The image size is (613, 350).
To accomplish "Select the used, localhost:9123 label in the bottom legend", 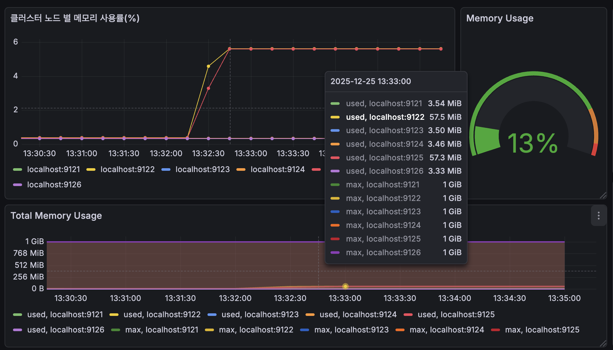I will coord(260,315).
